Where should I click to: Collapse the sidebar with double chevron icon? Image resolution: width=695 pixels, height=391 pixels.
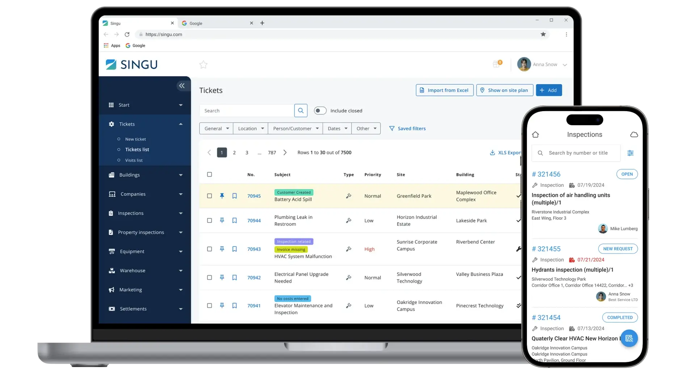tap(182, 86)
